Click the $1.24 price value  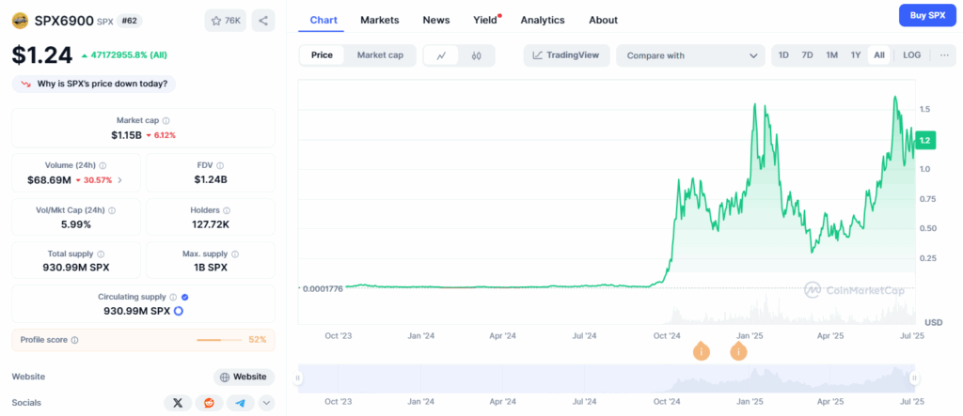click(x=41, y=55)
